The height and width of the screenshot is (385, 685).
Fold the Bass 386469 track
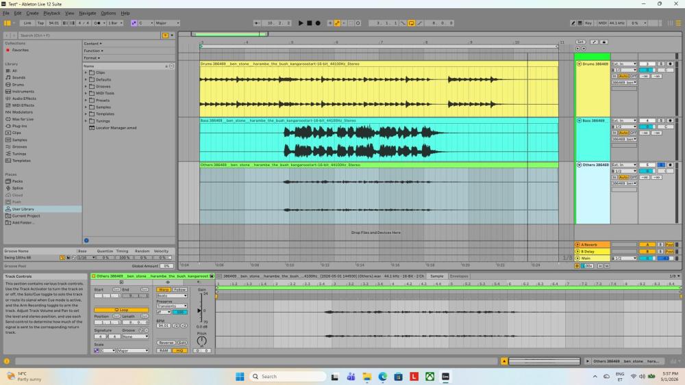579,120
